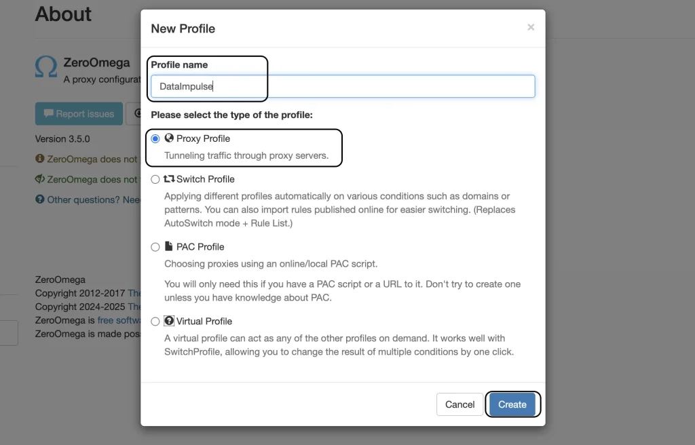
Task: Click the globe icon beside Proxy Profile
Action: [169, 138]
